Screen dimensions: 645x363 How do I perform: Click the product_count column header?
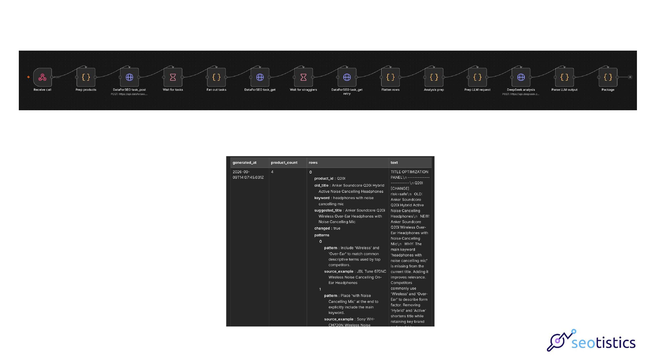click(x=288, y=163)
